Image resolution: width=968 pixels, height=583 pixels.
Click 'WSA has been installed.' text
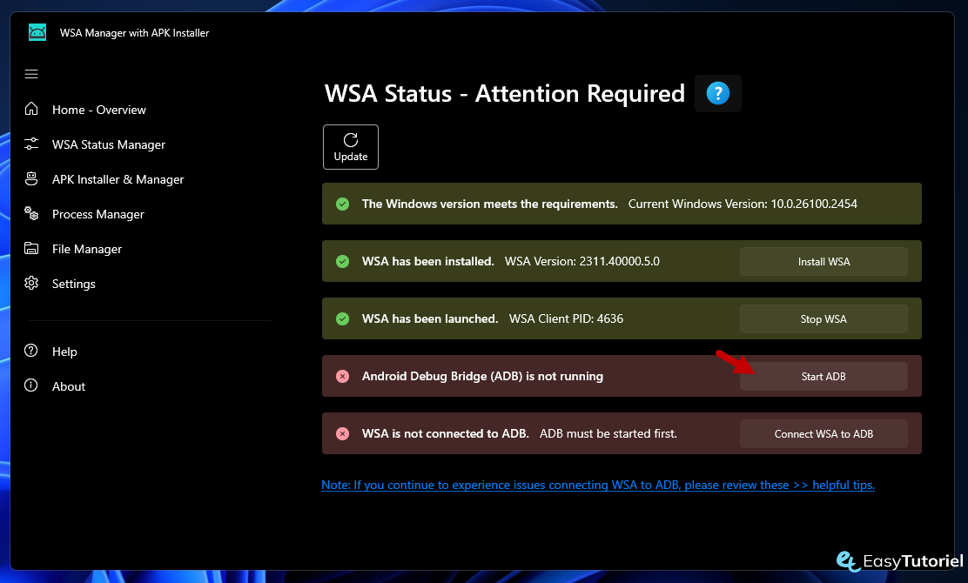[427, 261]
